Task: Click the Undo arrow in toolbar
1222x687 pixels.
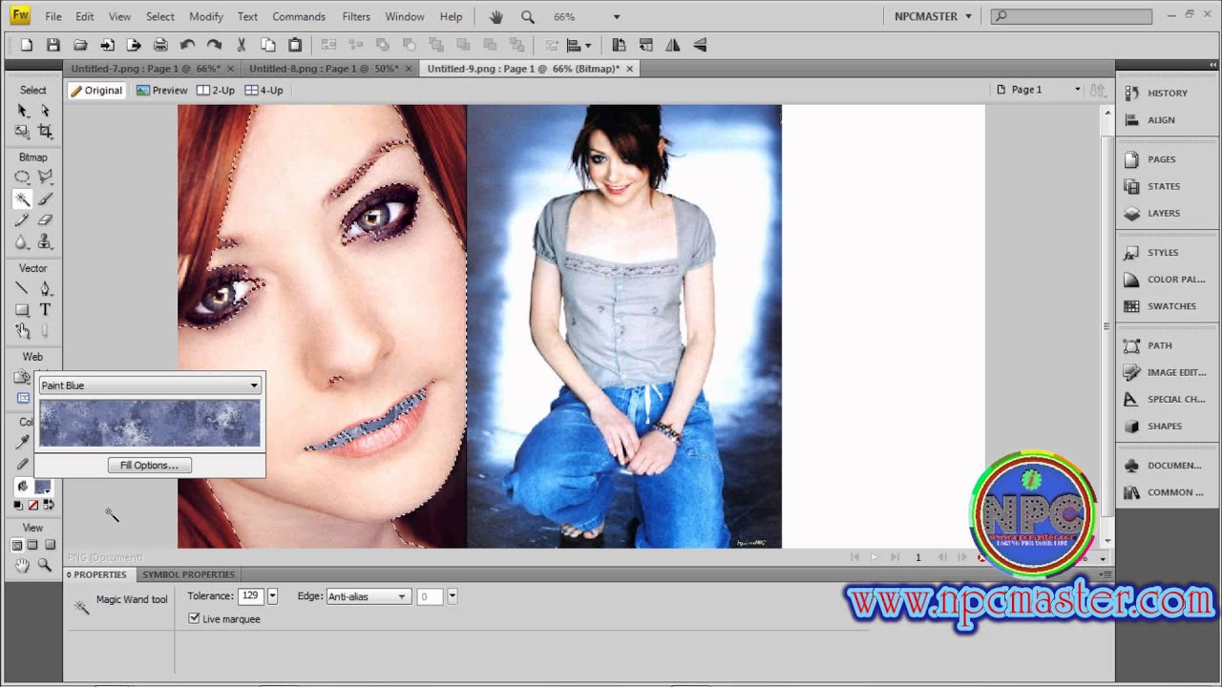Action: pos(187,45)
